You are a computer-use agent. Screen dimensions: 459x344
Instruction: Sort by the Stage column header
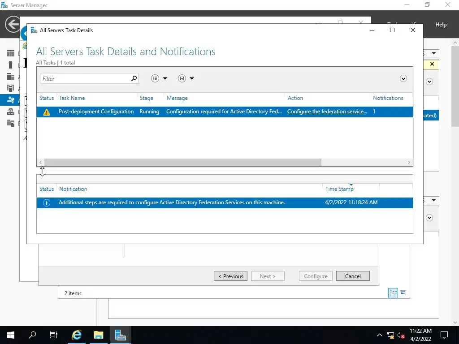(147, 98)
